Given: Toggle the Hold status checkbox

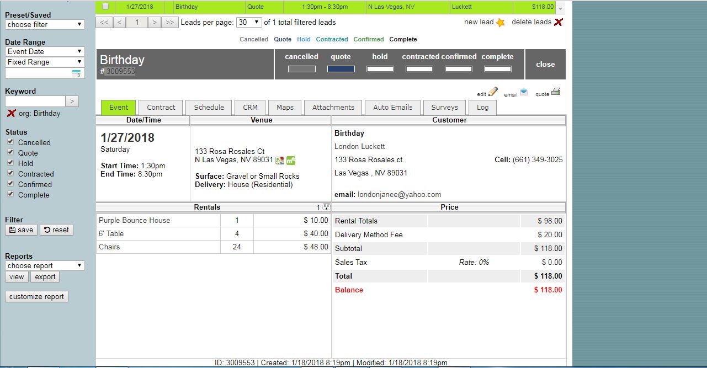Looking at the screenshot, I should click(x=10, y=163).
